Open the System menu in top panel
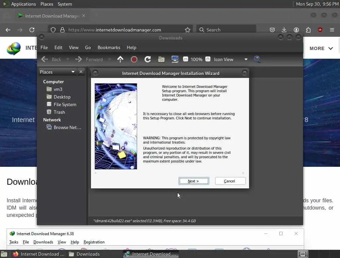This screenshot has height=258, width=340. (x=65, y=4)
